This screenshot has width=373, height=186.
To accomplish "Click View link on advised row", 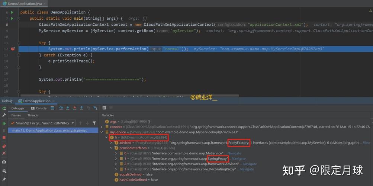I will 367,143.
